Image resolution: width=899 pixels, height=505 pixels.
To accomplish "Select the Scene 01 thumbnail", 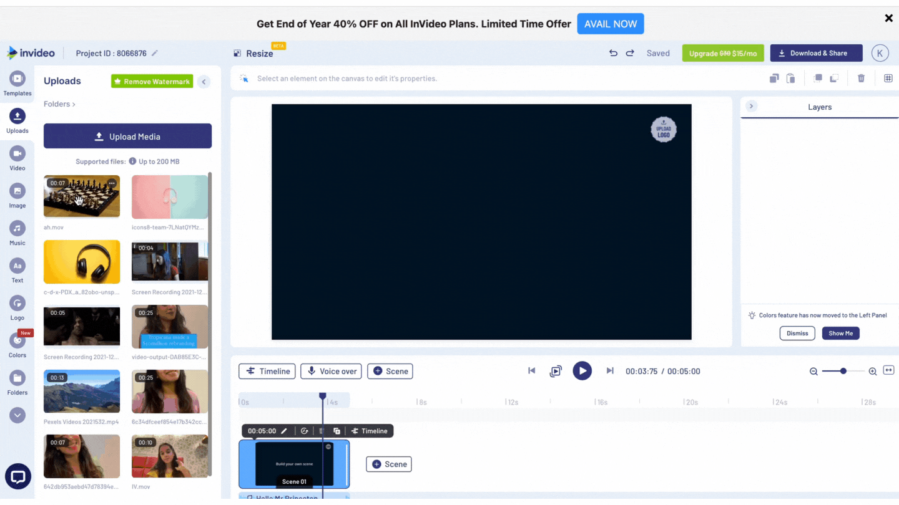I will point(294,464).
